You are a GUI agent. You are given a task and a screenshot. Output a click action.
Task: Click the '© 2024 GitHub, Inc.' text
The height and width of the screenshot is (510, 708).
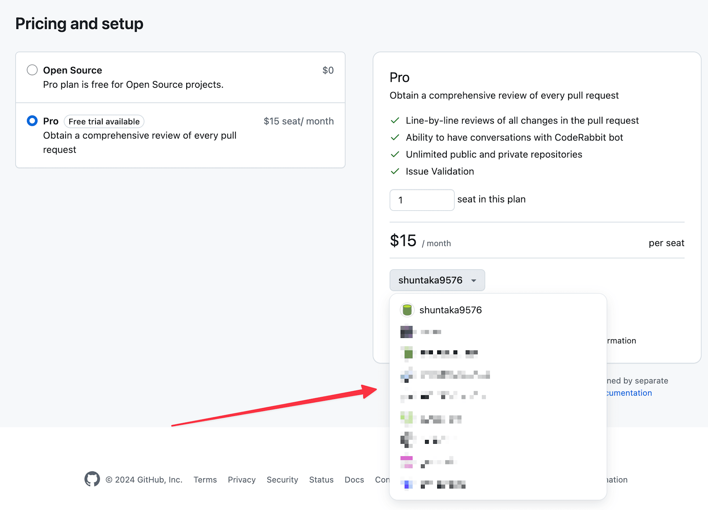144,480
